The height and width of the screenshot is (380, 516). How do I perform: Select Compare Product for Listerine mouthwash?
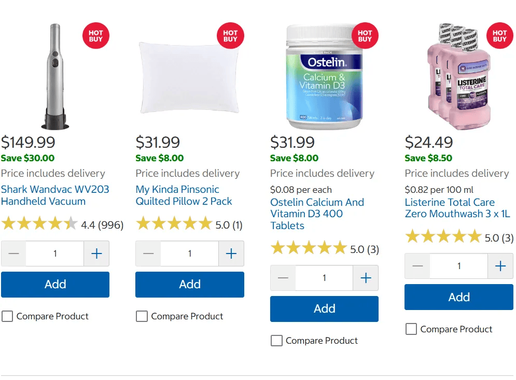pos(411,329)
